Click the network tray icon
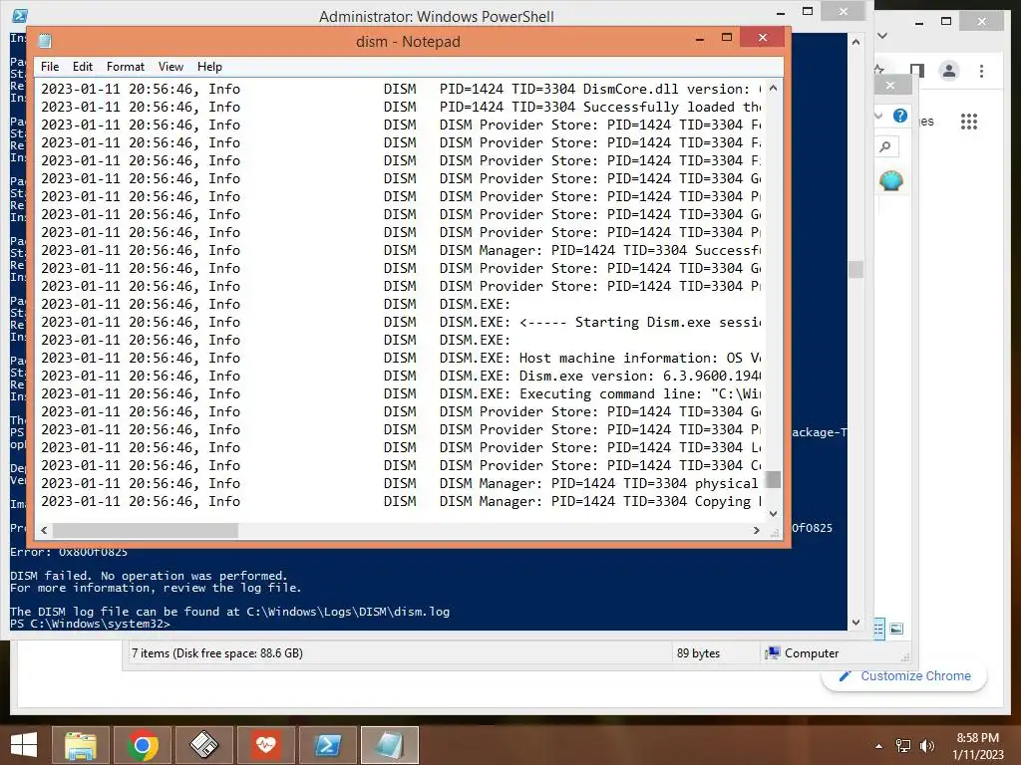The width and height of the screenshot is (1021, 765). [x=903, y=746]
